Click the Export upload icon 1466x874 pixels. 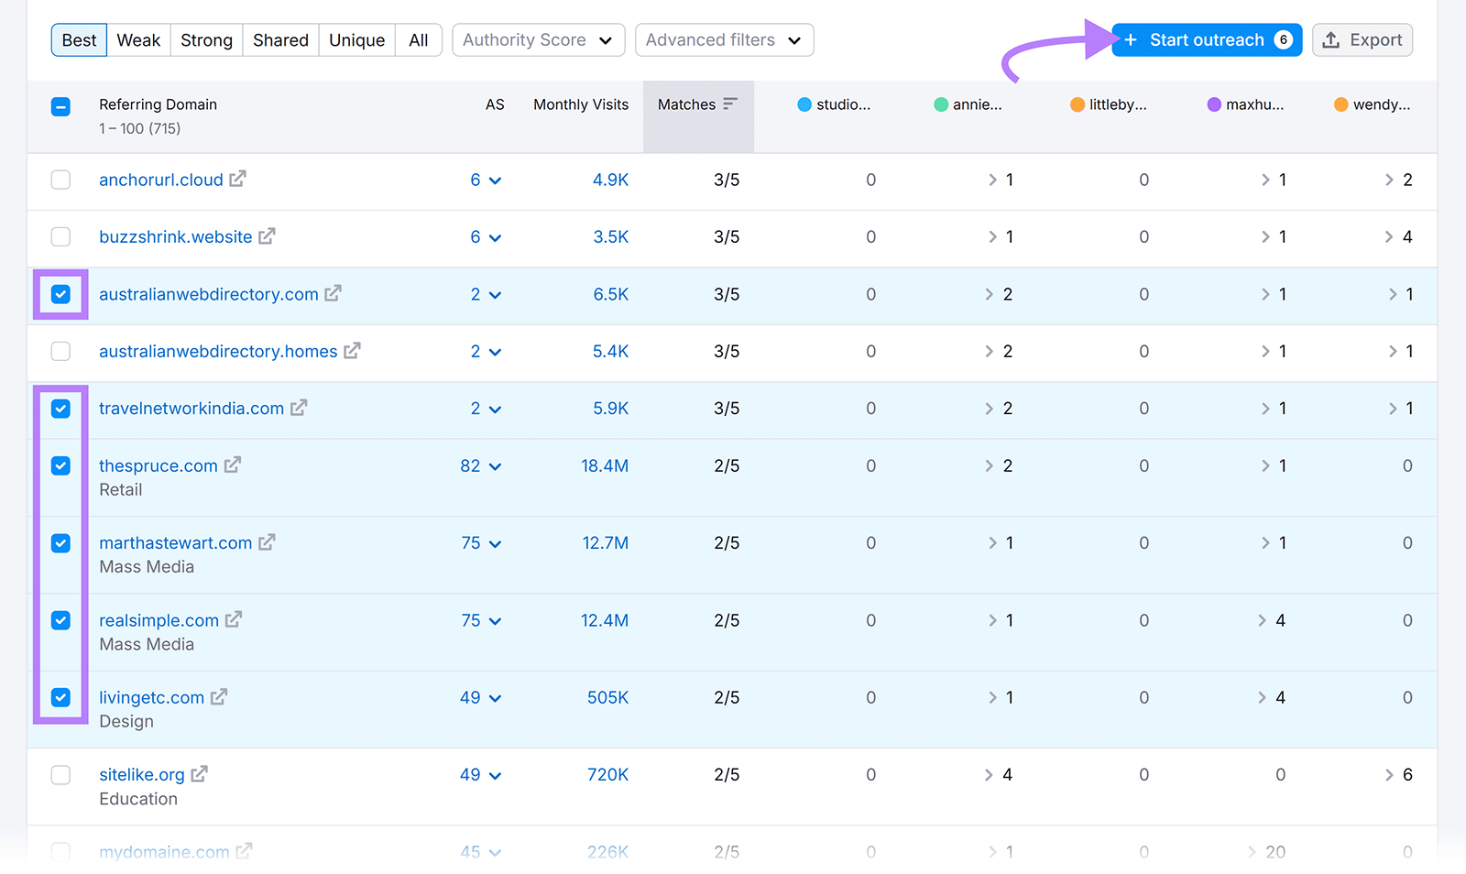1329,39
